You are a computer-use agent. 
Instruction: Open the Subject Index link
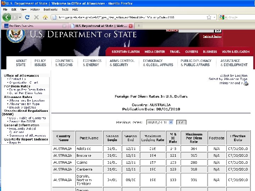pos(212,36)
